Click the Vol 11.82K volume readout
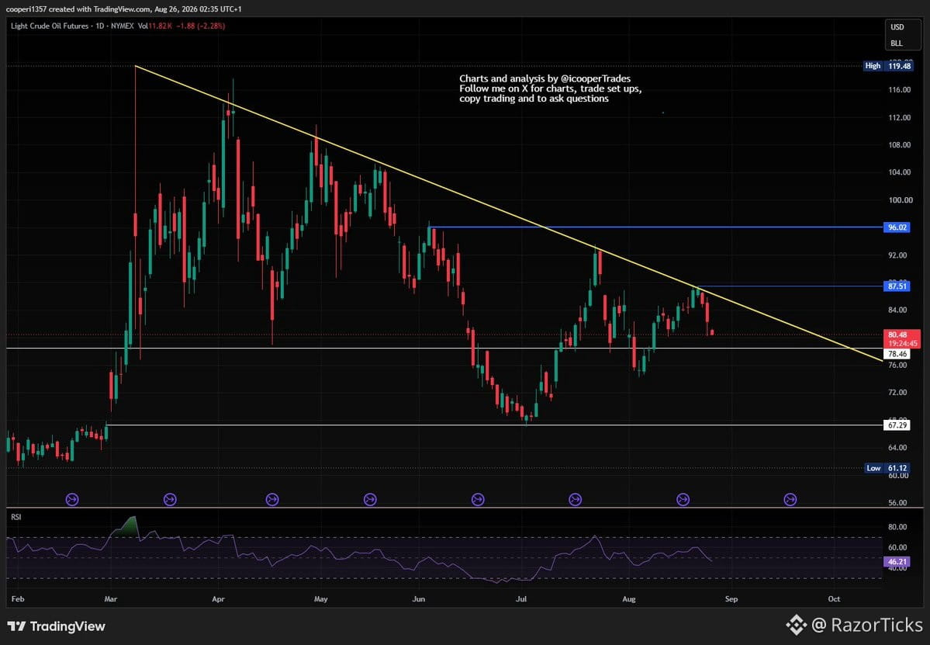This screenshot has width=930, height=645. click(156, 26)
